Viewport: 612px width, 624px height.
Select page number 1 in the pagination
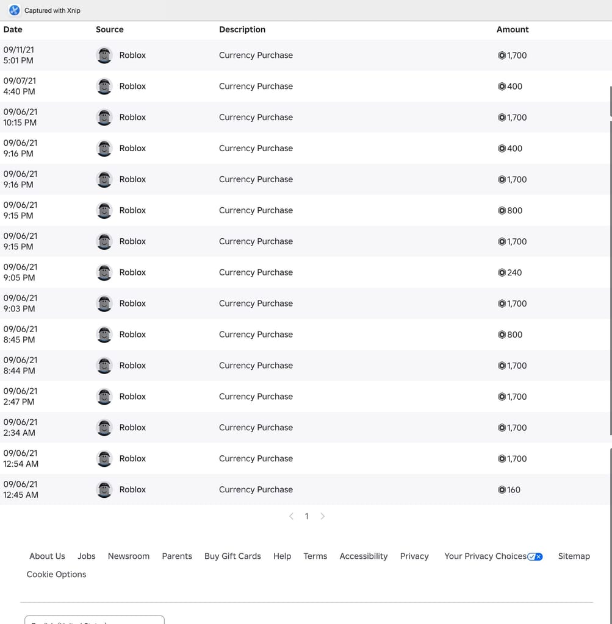tap(307, 516)
